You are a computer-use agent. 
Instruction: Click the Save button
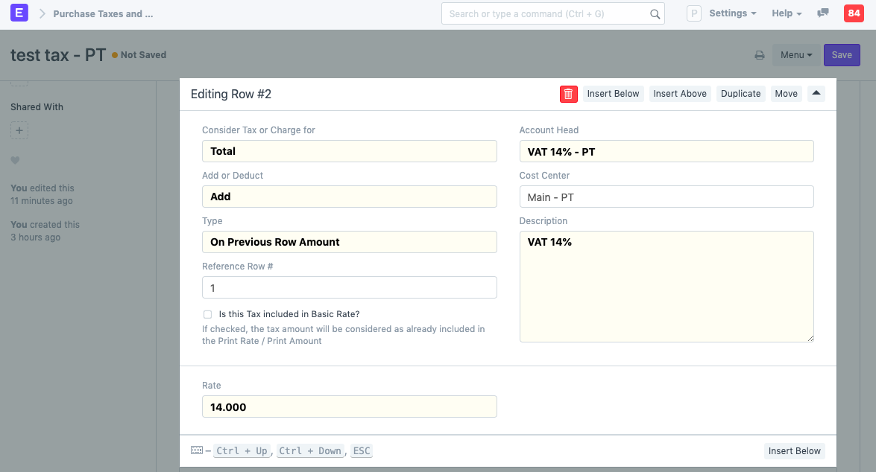(x=842, y=55)
